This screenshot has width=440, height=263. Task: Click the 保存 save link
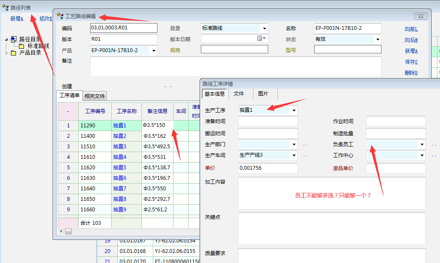coord(411,62)
